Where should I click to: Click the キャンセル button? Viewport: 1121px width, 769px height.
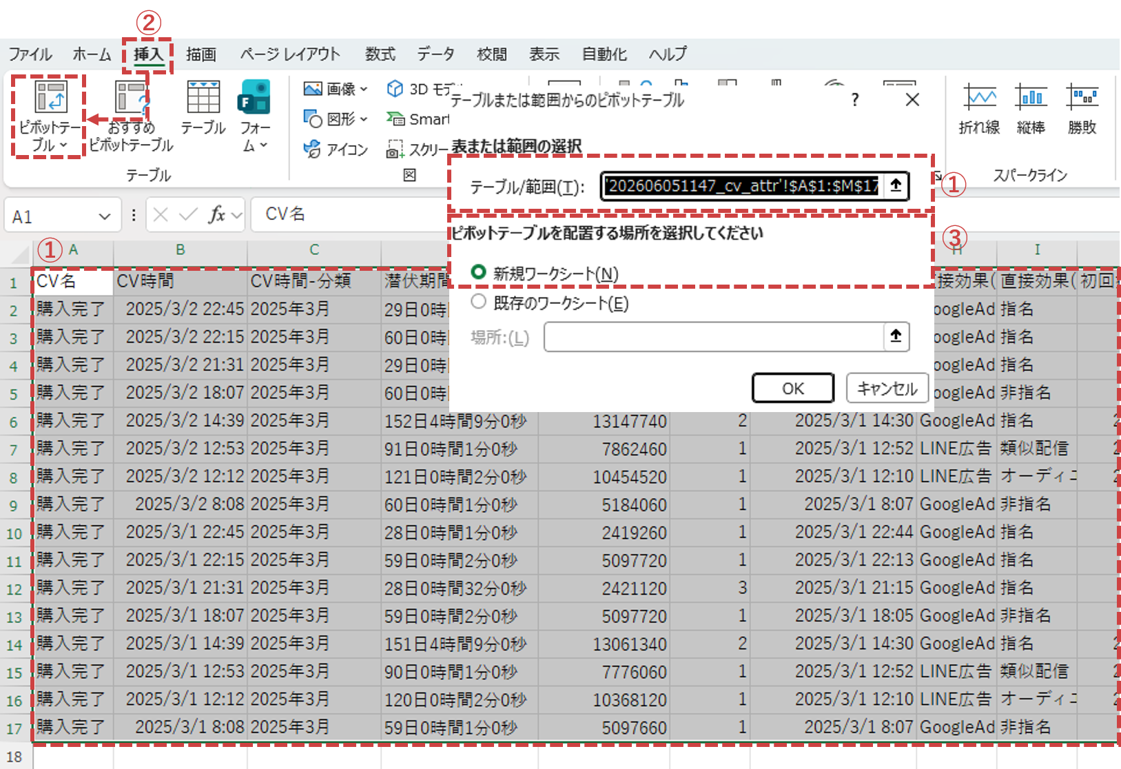pyautogui.click(x=887, y=389)
